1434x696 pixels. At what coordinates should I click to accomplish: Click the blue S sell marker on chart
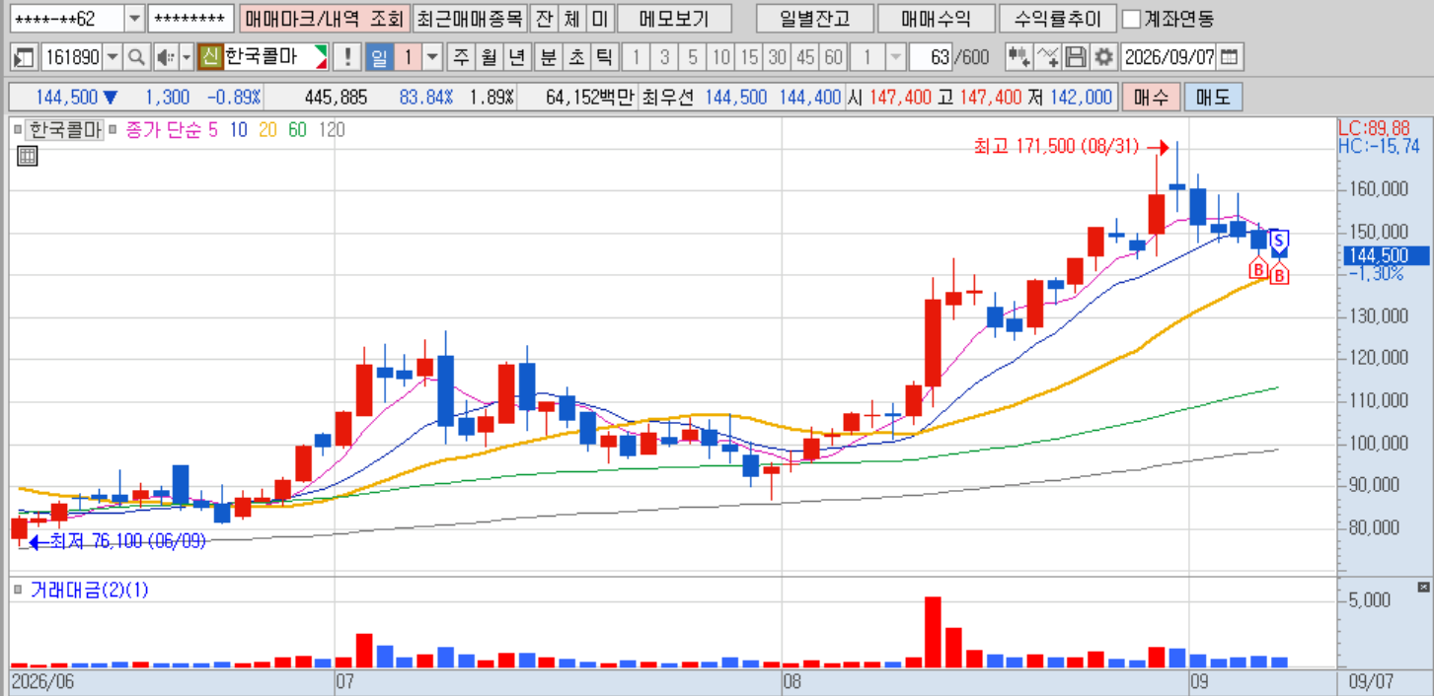point(1279,240)
